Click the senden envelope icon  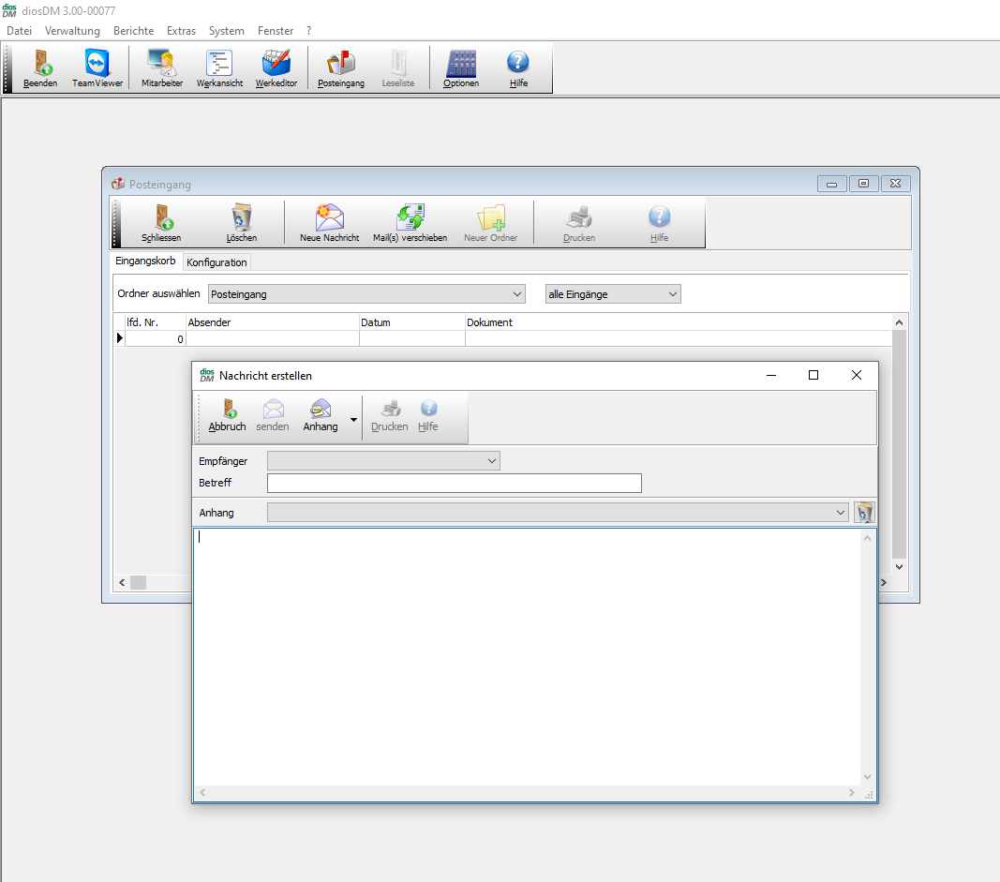pyautogui.click(x=273, y=416)
